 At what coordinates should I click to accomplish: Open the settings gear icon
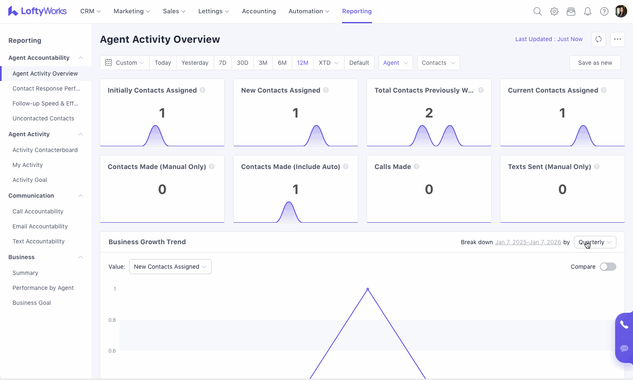554,12
